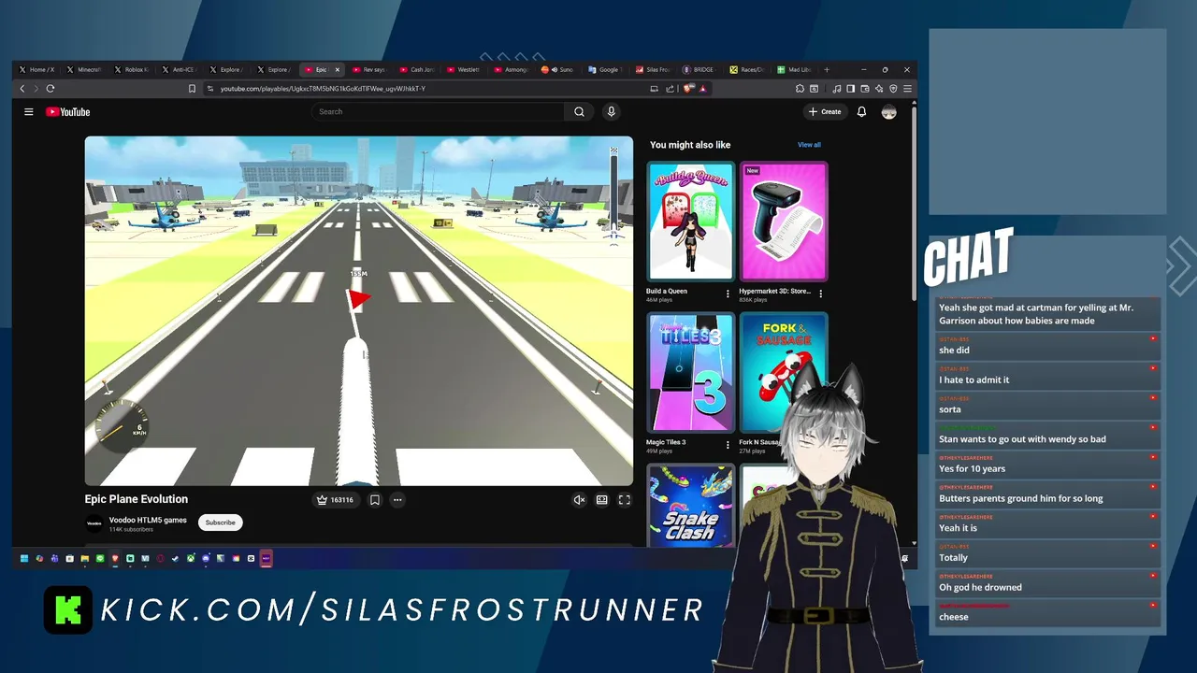Click the browser address bar URL
The image size is (1197, 673).
(323, 89)
